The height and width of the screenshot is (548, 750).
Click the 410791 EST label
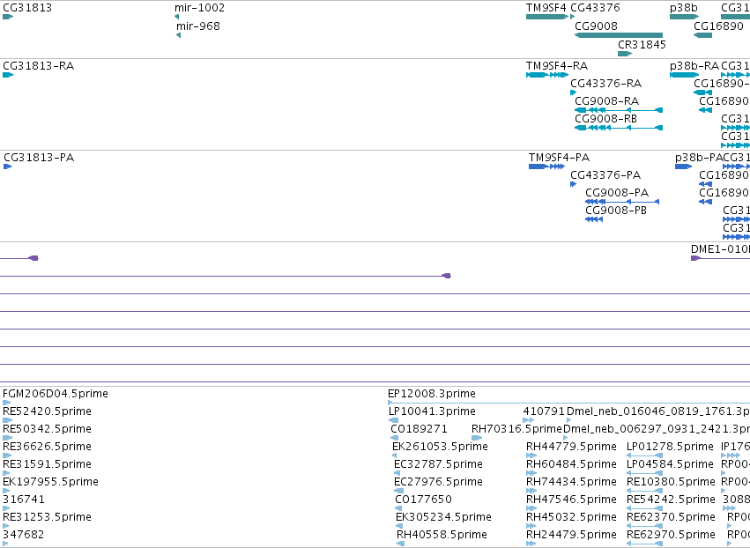544,411
